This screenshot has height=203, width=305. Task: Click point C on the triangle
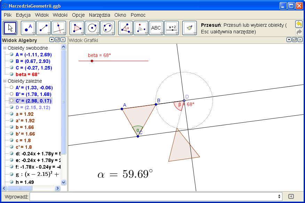pyautogui.click(x=138, y=136)
